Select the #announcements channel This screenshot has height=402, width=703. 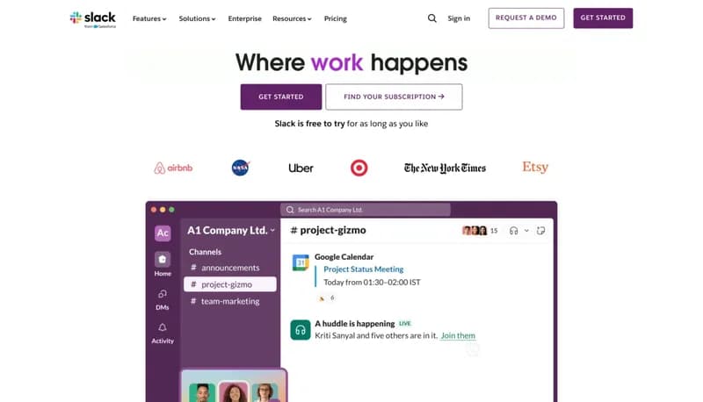point(230,268)
